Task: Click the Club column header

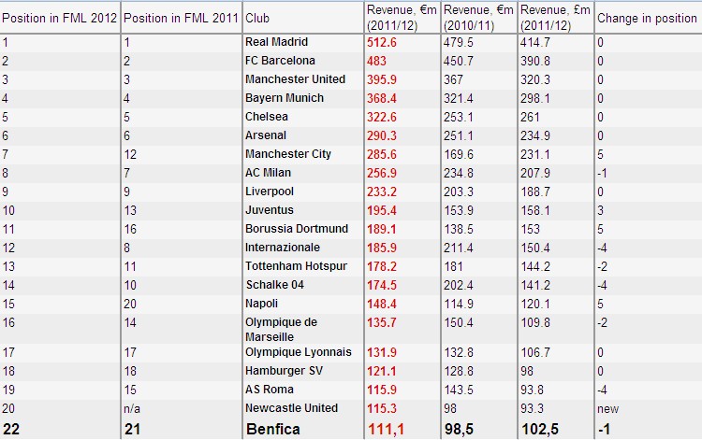Action: [257, 18]
